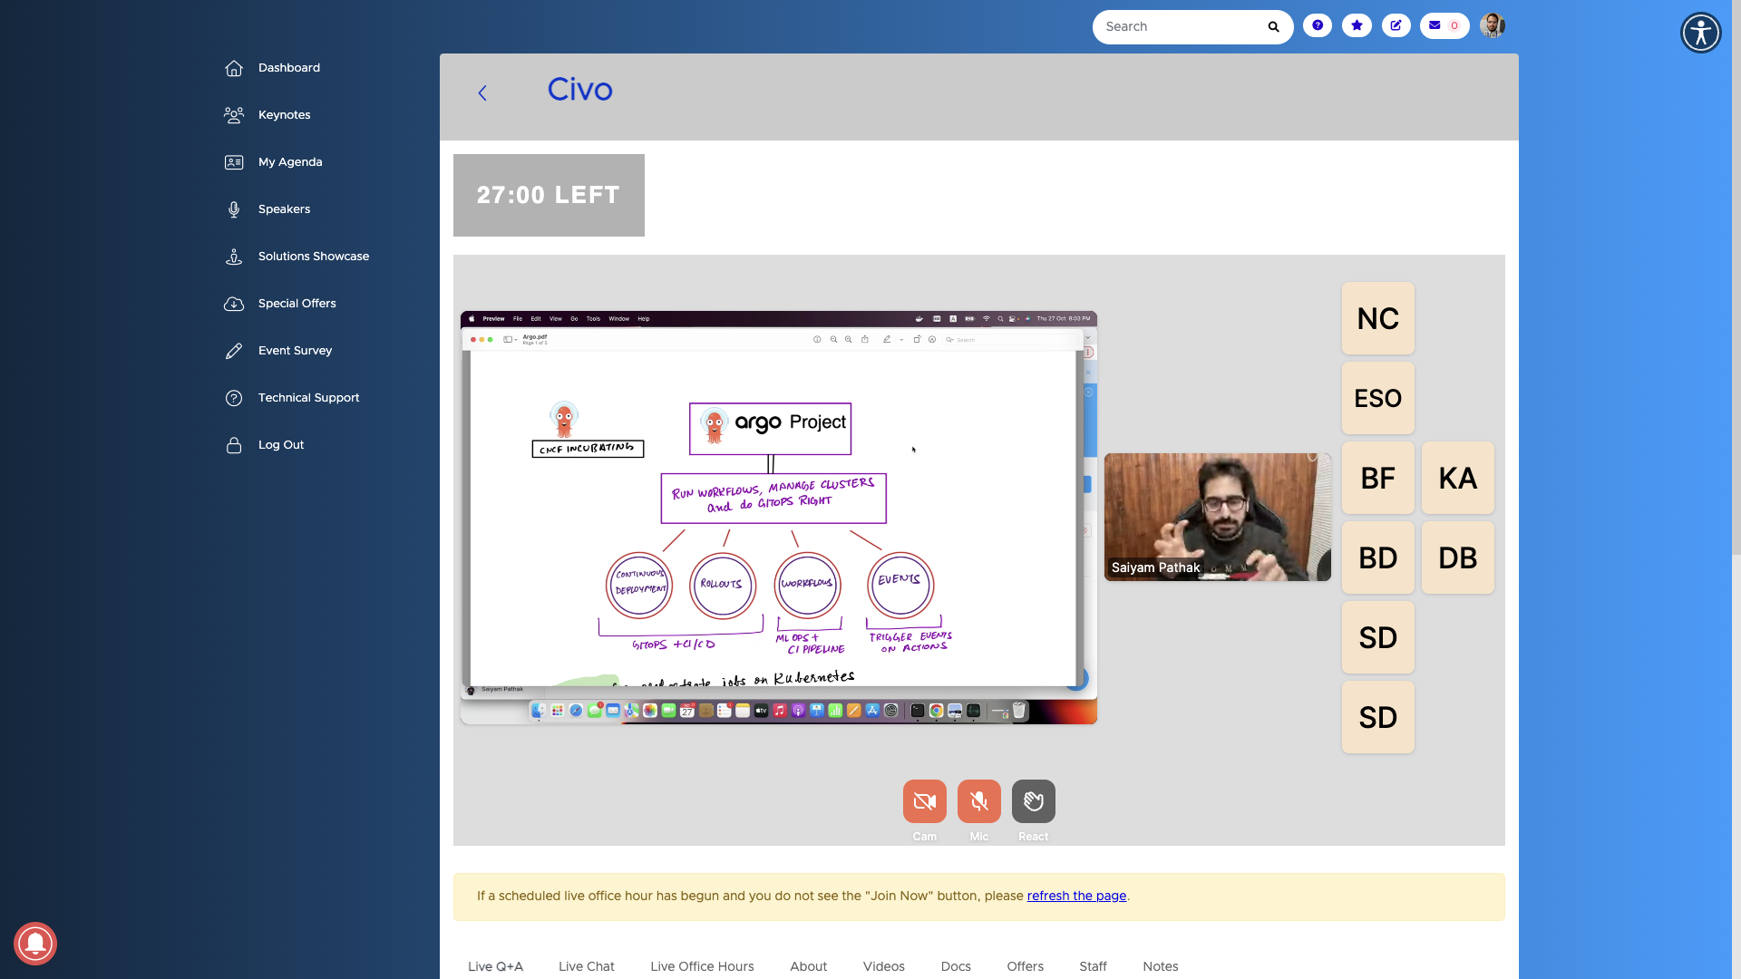The image size is (1741, 979).
Task: Click the notifications mail icon
Action: point(1435,26)
